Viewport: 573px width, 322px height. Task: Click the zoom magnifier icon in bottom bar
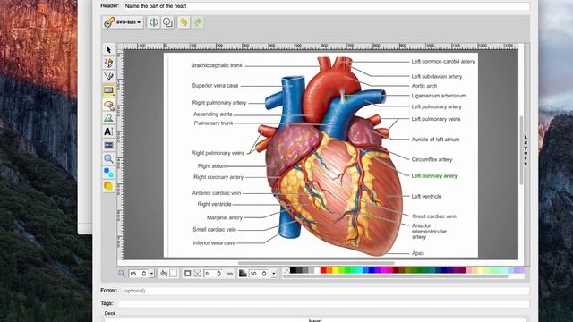pos(122,274)
